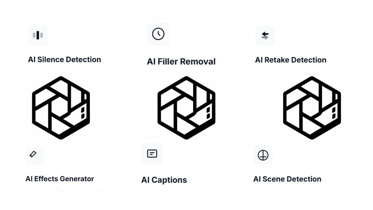The image size is (373, 210).
Task: Click the middle hexagon aperture logo
Action: coord(186,108)
